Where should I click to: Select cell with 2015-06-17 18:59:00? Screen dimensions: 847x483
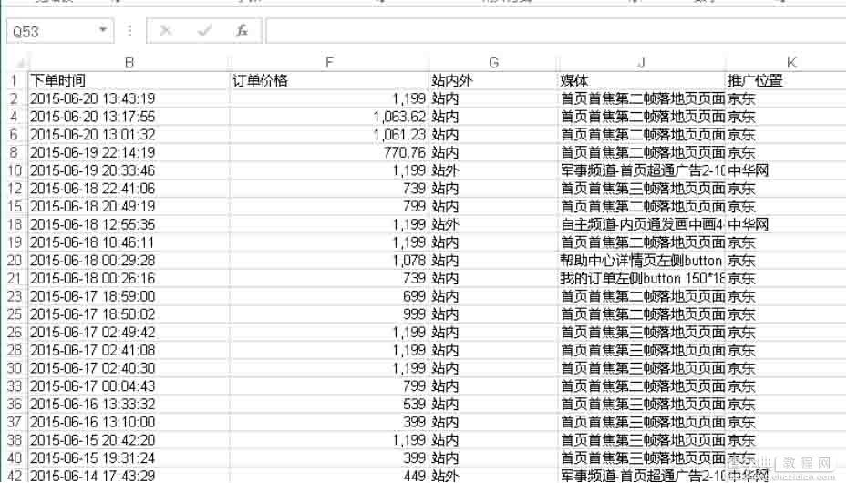[129, 296]
